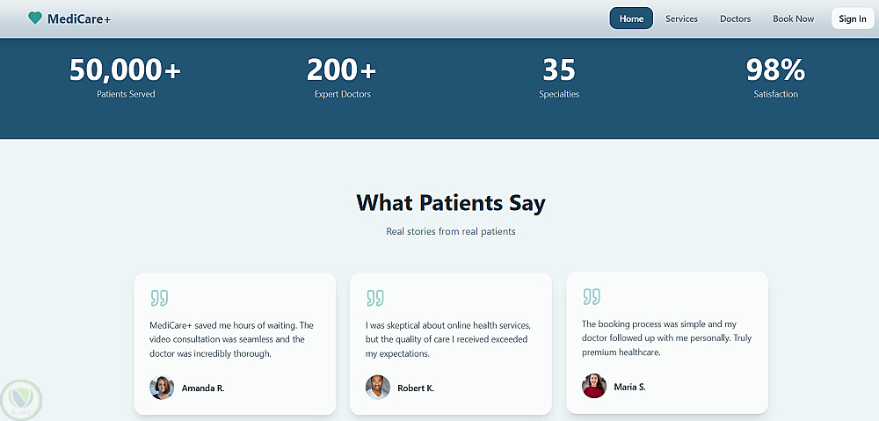Screen dimensions: 879x421
Task: Select Robert K.'s testimonial text
Action: click(x=448, y=339)
